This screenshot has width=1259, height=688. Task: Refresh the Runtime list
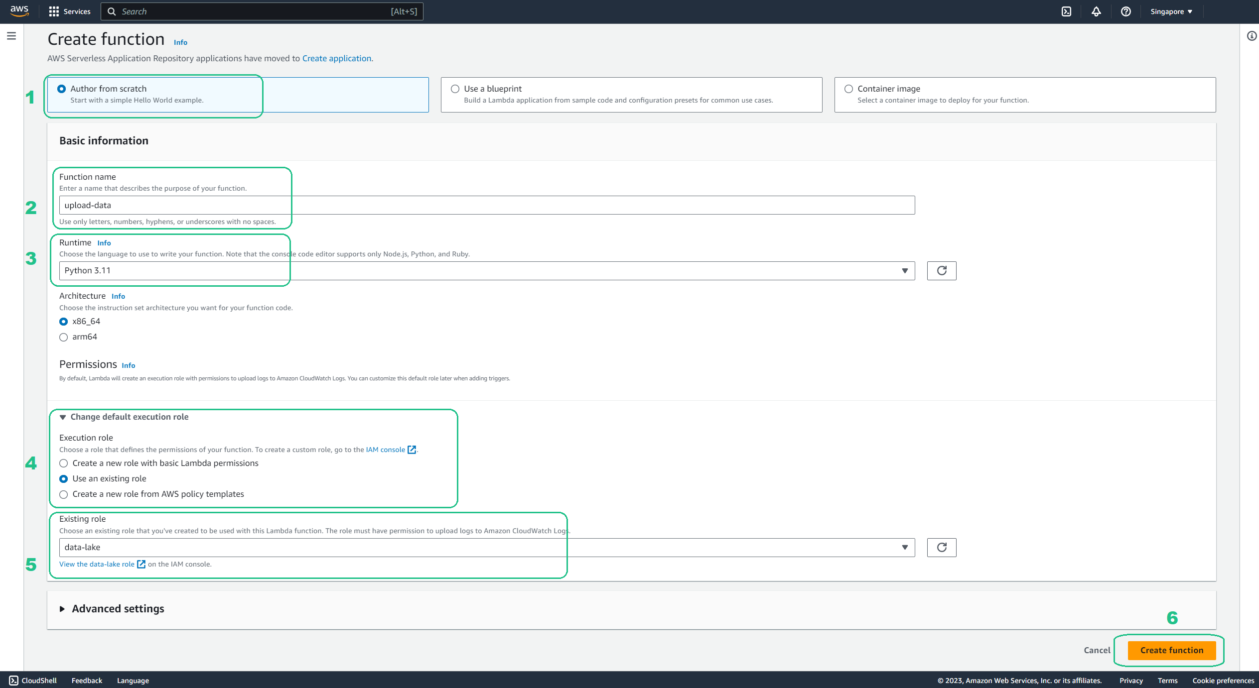pyautogui.click(x=942, y=271)
